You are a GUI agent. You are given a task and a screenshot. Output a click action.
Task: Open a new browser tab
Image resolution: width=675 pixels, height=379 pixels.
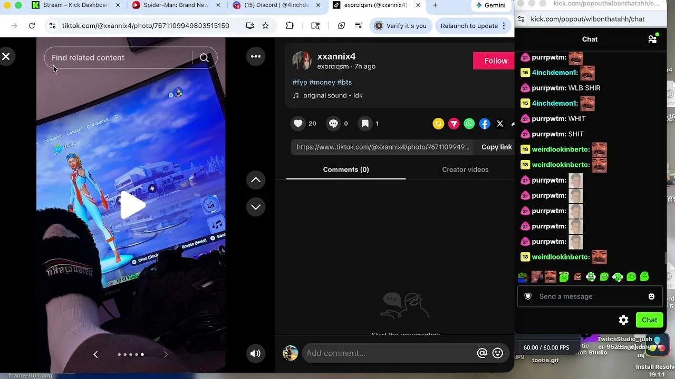[435, 5]
